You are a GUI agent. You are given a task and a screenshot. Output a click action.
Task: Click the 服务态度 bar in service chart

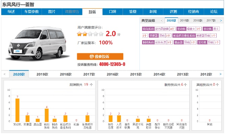[110, 119]
